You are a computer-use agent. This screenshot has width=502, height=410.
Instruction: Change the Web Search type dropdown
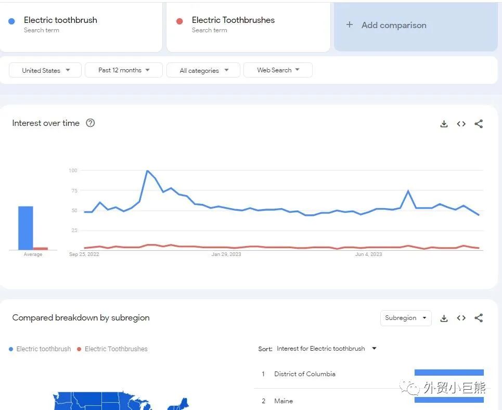pyautogui.click(x=278, y=70)
